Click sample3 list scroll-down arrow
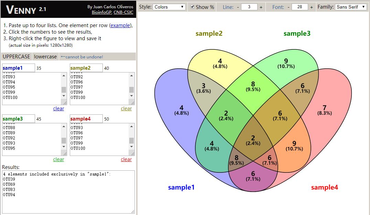Image resolution: width=370 pixels, height=215 pixels. [64, 147]
